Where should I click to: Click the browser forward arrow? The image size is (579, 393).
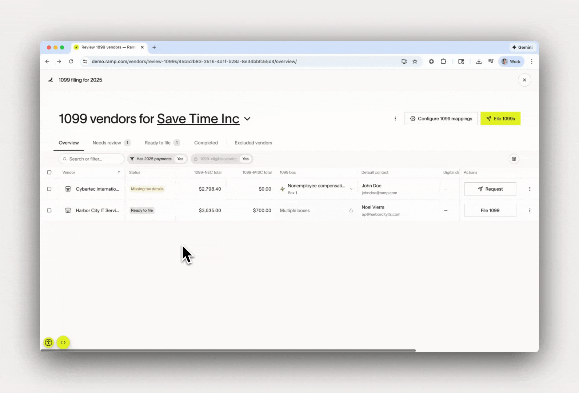[59, 61]
